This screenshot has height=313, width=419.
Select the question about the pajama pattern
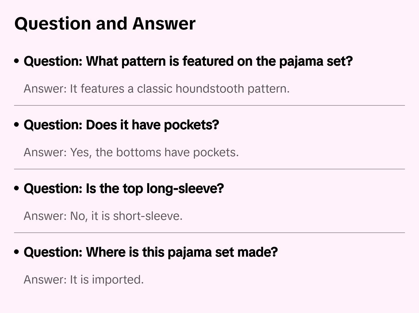(188, 61)
